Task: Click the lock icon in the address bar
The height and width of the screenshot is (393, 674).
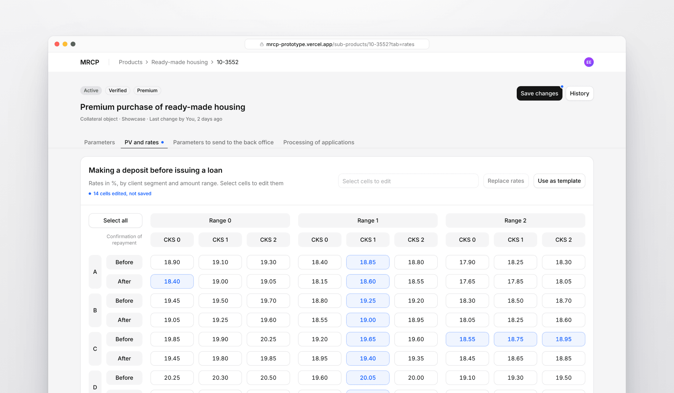Action: point(261,44)
